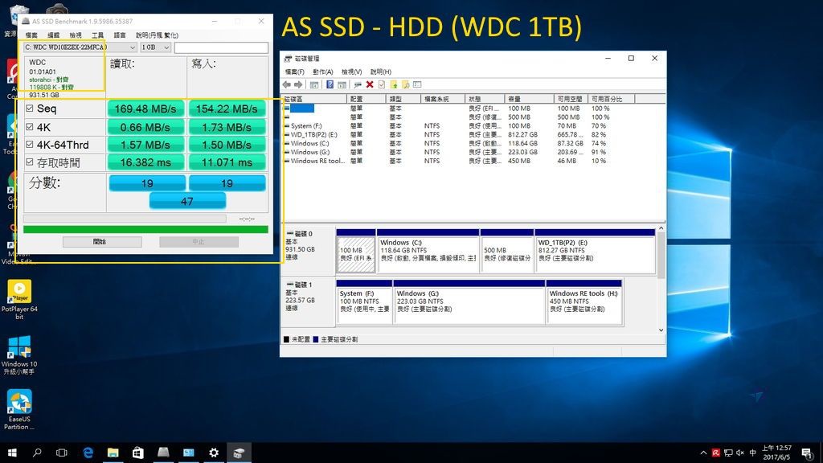Screen dimensions: 823x463
Task: Select the Windows (C:) partition on Disk 0
Action: [428, 253]
